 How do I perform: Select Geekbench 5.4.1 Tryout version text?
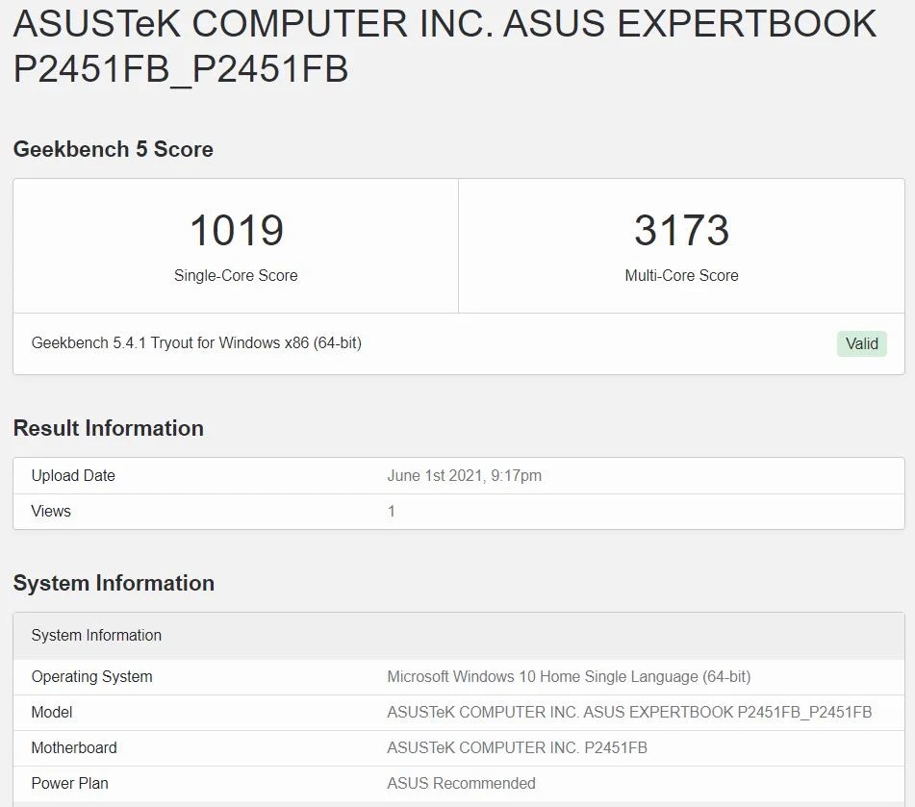[x=196, y=343]
